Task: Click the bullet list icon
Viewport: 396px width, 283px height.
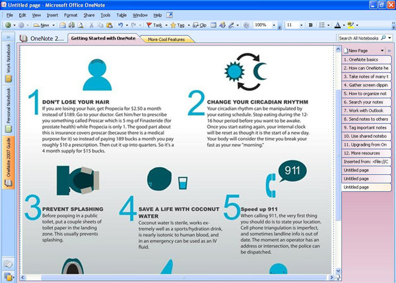Action: 322,25
